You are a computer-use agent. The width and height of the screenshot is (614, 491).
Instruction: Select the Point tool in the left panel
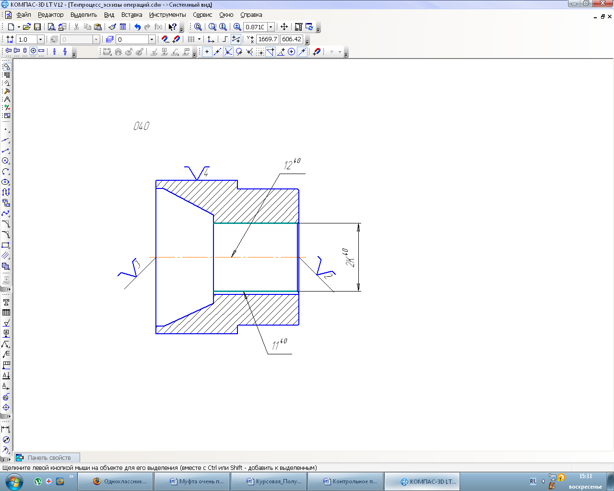[x=6, y=129]
